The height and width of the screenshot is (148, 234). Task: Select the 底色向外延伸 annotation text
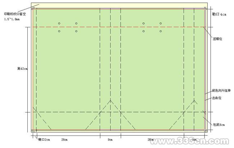point(219,91)
